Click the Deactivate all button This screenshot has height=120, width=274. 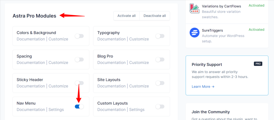click(155, 16)
